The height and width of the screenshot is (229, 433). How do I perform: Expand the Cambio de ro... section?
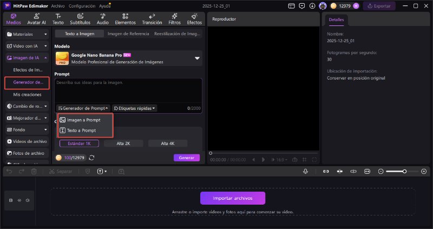[27, 106]
